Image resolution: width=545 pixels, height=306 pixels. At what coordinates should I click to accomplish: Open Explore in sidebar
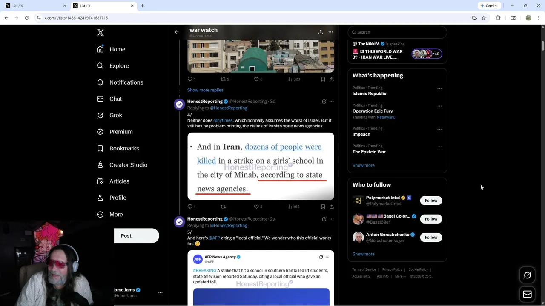click(x=113, y=66)
